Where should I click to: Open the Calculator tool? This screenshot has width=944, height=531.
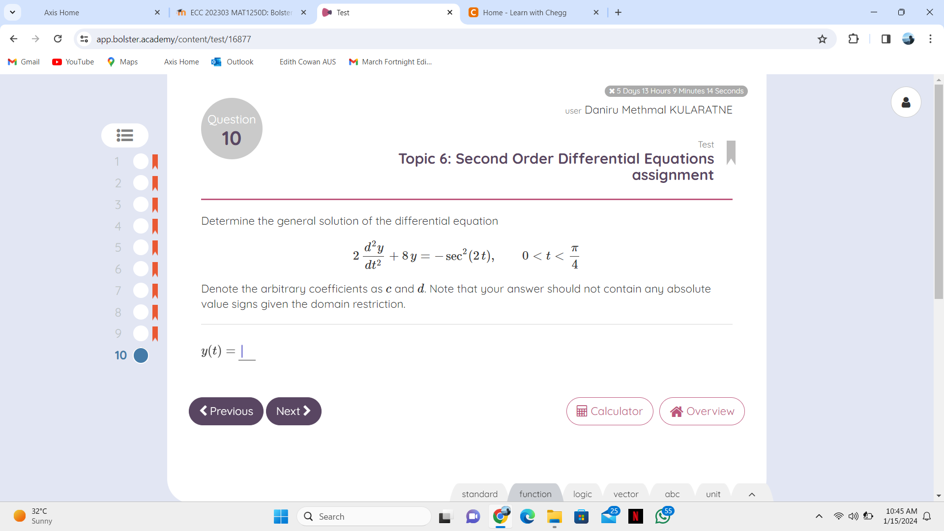(x=610, y=411)
